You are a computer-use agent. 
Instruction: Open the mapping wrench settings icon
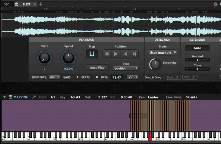click(34, 97)
